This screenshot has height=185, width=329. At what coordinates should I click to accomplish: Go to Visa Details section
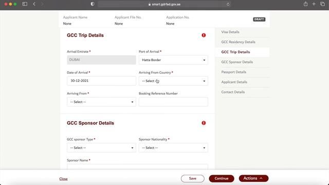point(230,32)
